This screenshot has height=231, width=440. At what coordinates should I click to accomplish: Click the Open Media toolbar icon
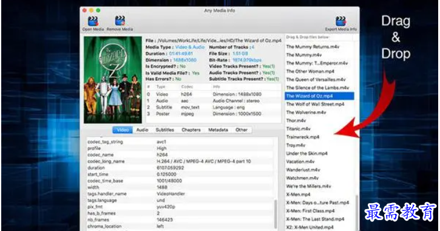point(93,21)
